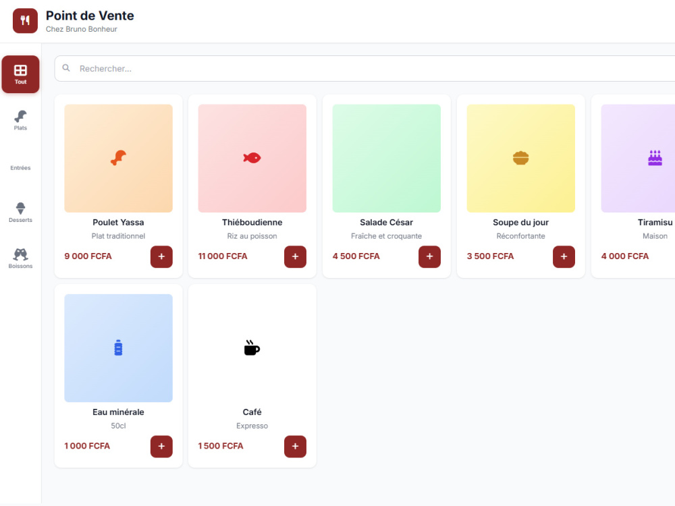Add Thiéboudienne with its plus button
675x506 pixels.
296,256
